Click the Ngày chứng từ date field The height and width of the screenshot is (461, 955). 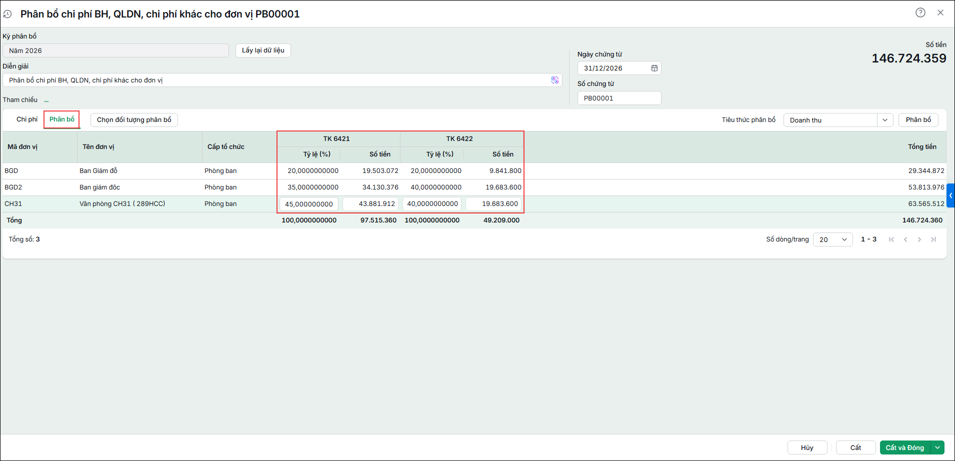point(619,68)
